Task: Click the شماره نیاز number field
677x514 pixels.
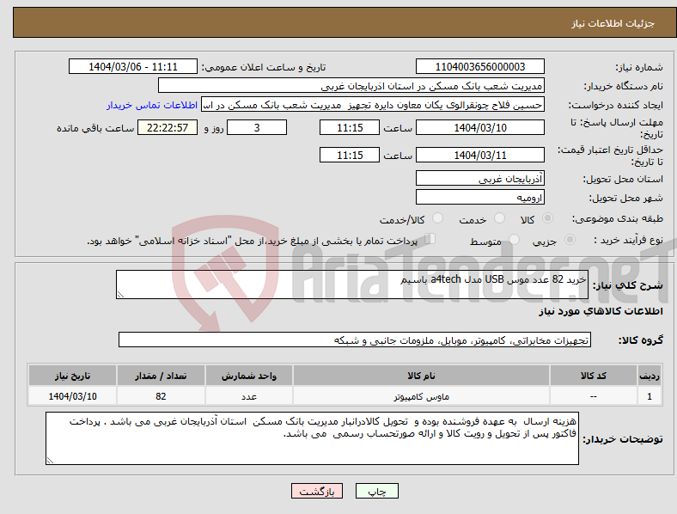Action: point(479,66)
